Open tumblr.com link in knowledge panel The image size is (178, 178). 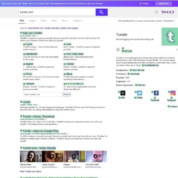point(127,51)
